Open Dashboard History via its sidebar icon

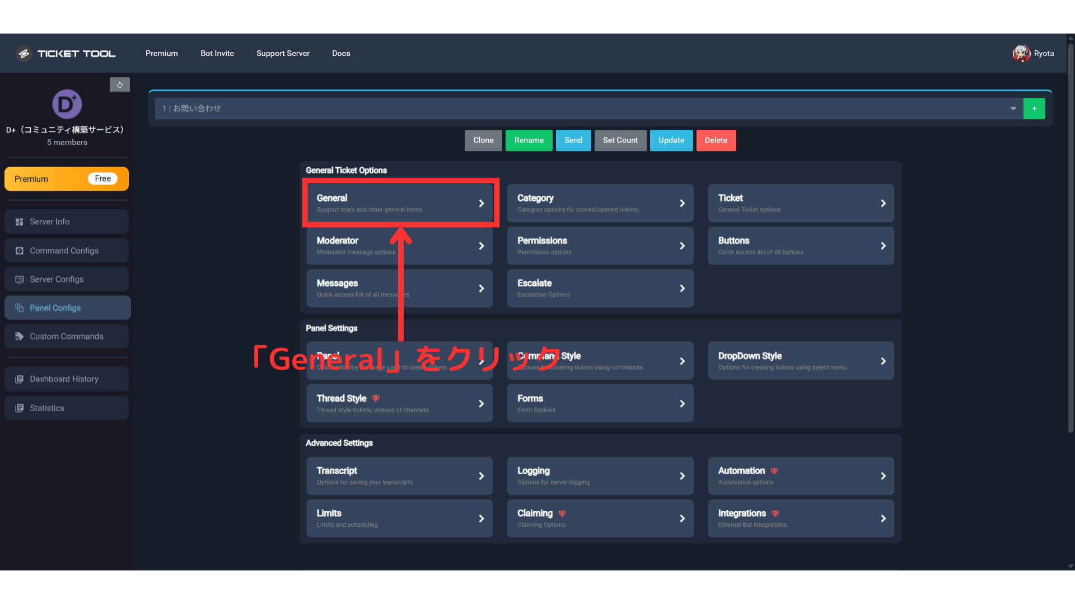pos(19,379)
